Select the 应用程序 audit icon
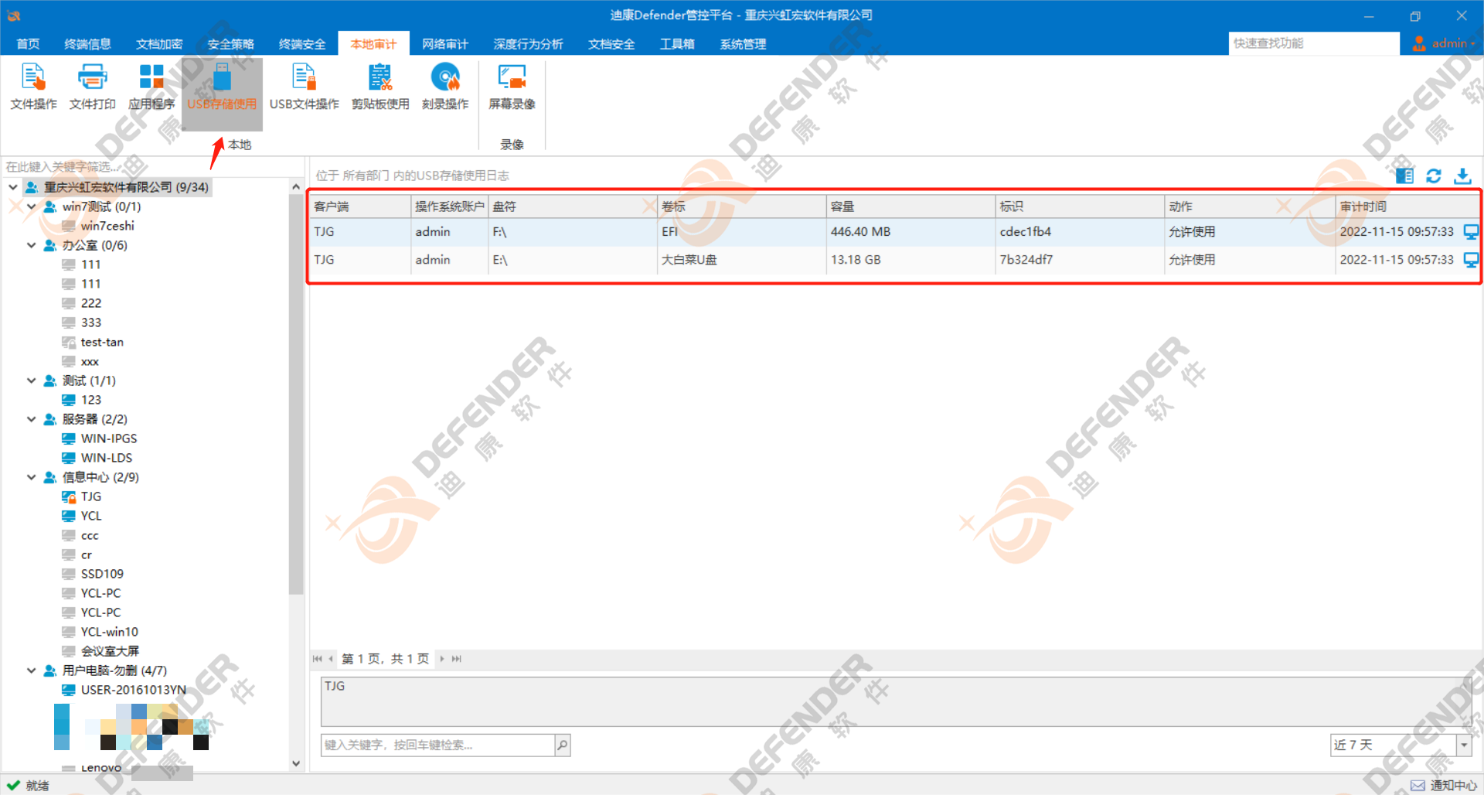The image size is (1484, 795). click(x=151, y=87)
